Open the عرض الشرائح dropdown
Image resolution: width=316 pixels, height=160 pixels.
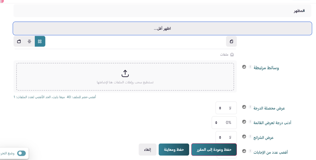point(226,137)
